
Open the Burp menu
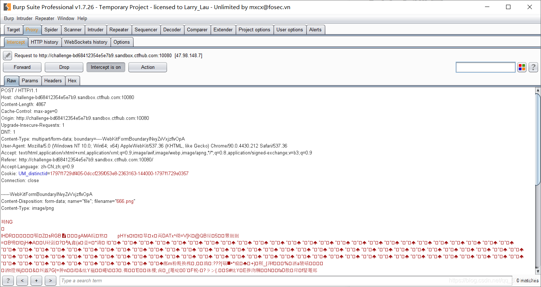pos(9,18)
